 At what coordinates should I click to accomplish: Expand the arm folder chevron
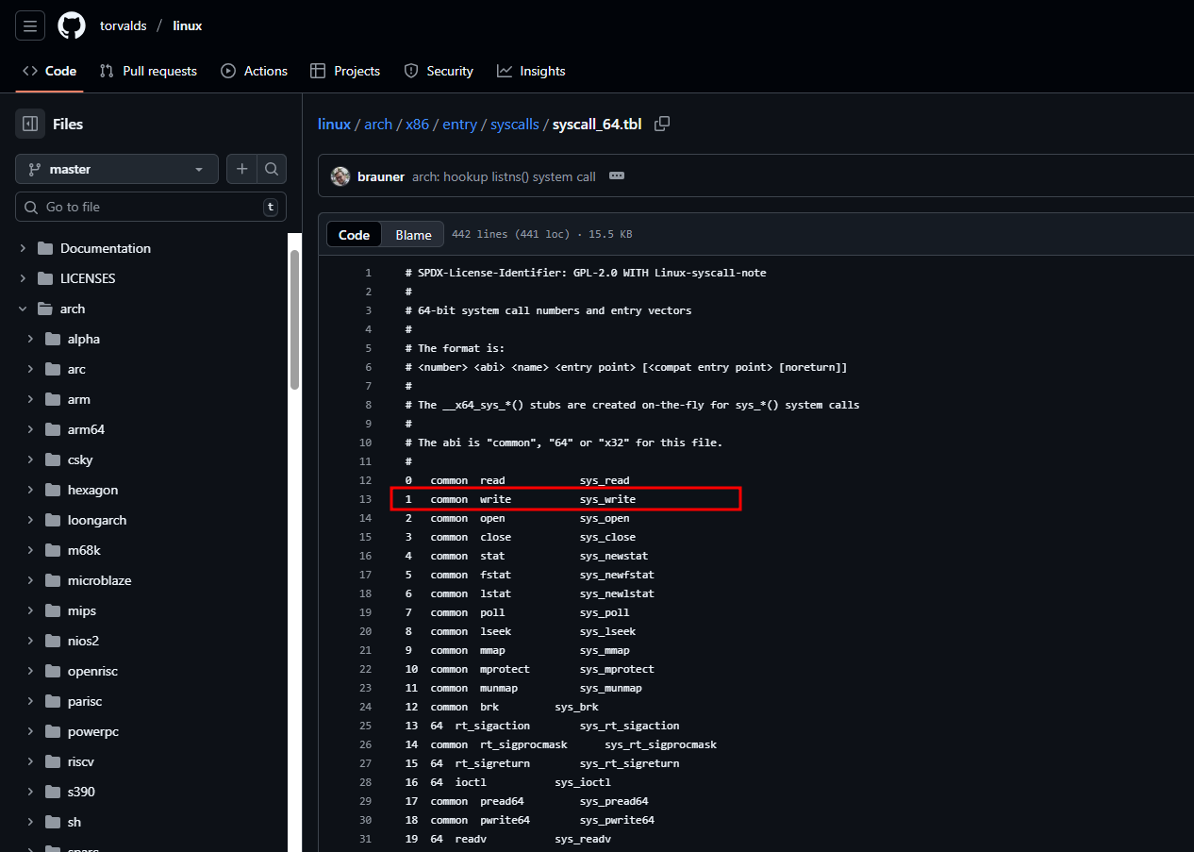coord(30,399)
